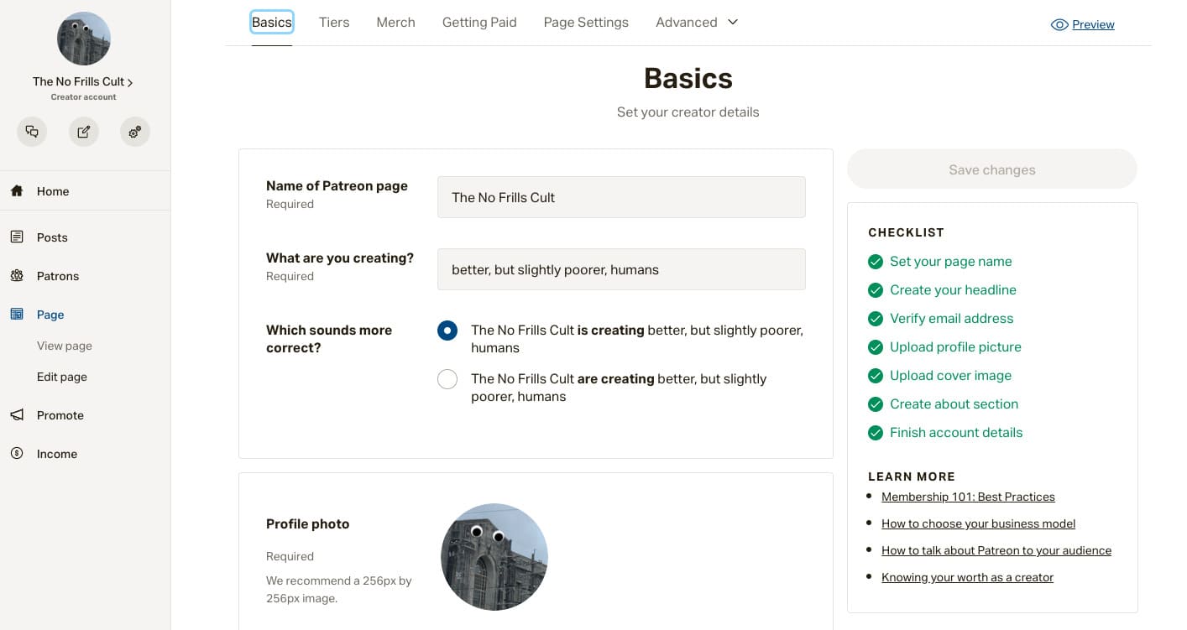Open the Getting Paid tab
The height and width of the screenshot is (630, 1187).
click(x=479, y=23)
